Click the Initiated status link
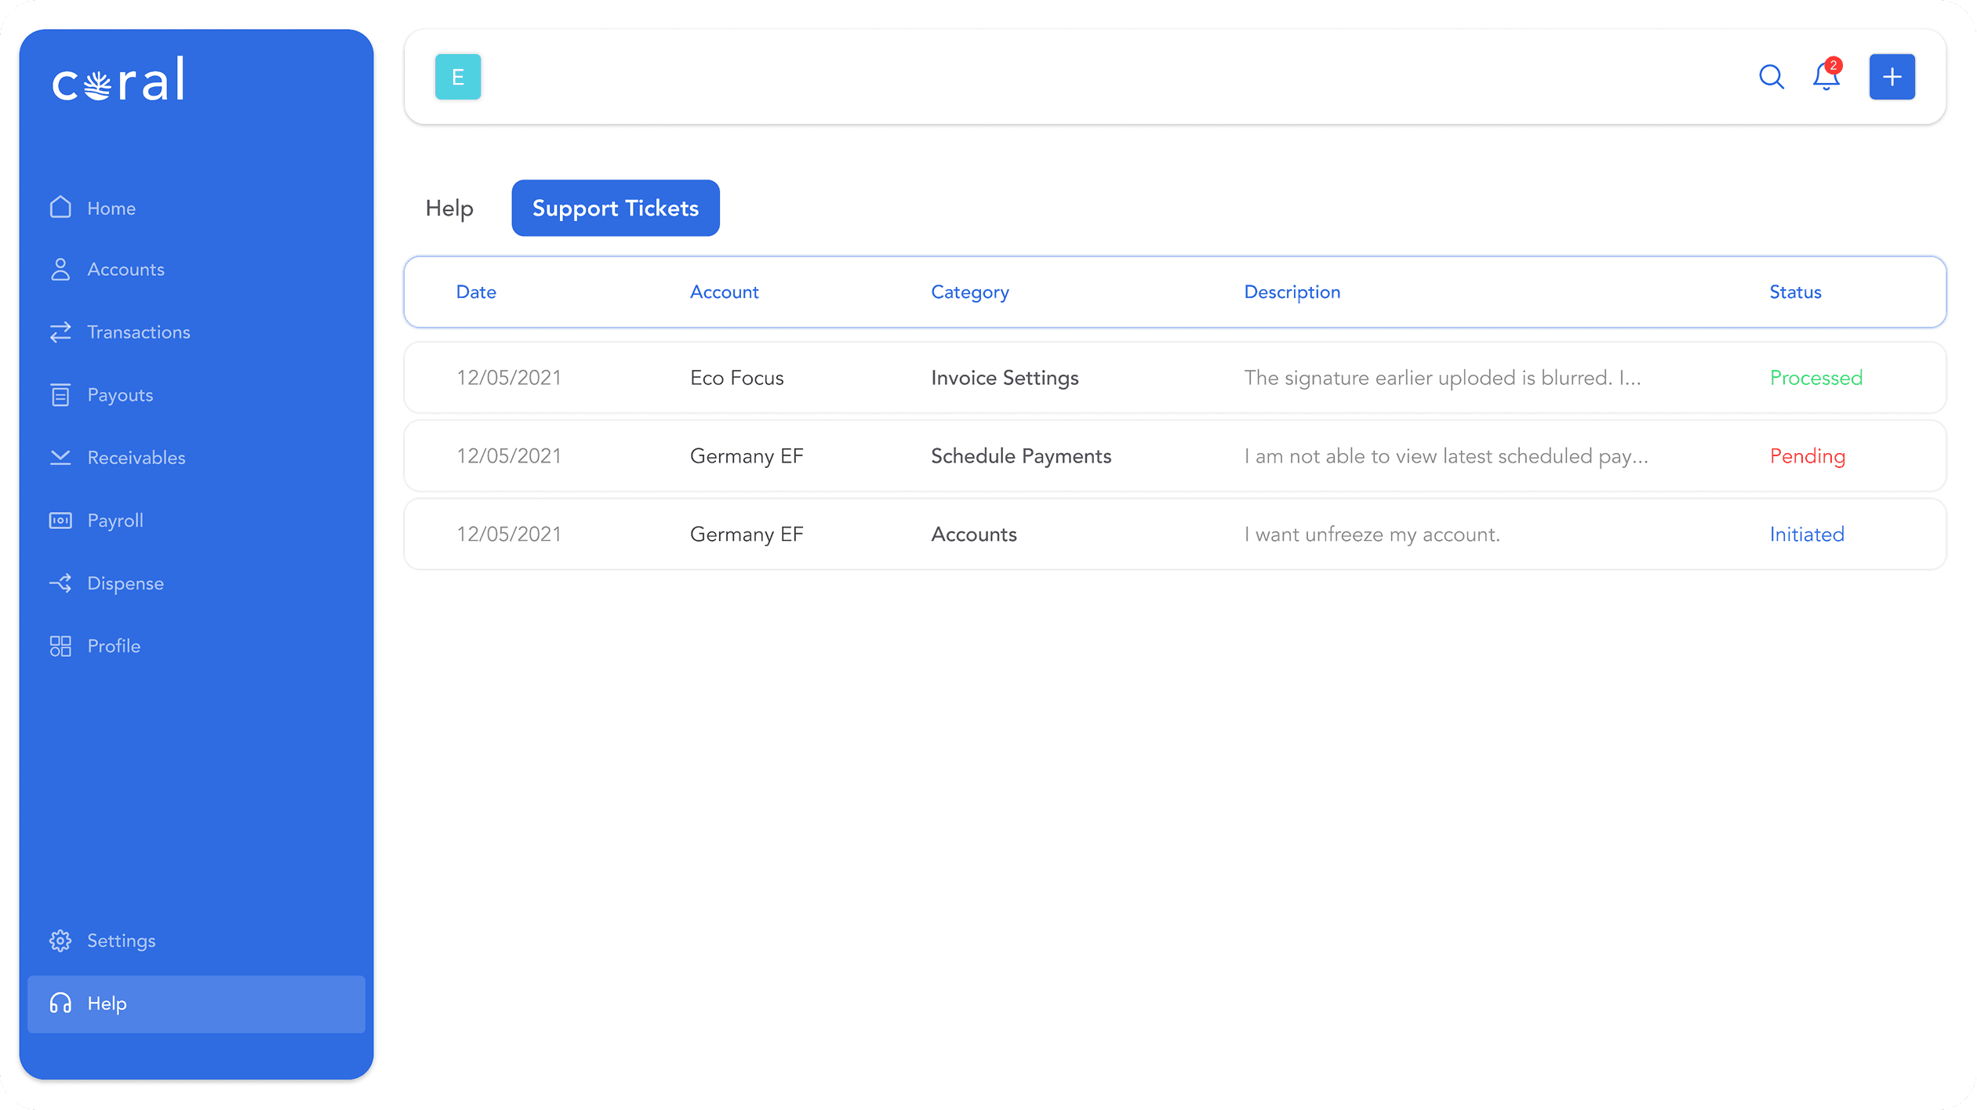1977x1110 pixels. [x=1806, y=535]
